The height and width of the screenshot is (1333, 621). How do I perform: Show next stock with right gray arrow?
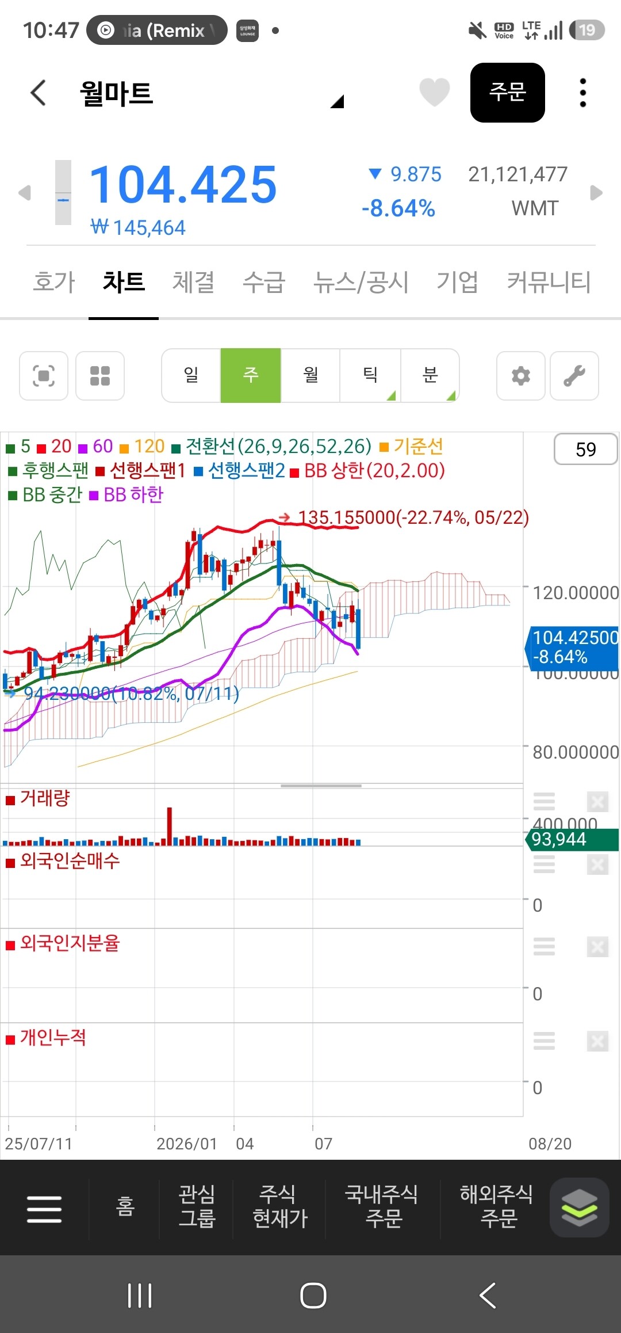pyautogui.click(x=596, y=192)
